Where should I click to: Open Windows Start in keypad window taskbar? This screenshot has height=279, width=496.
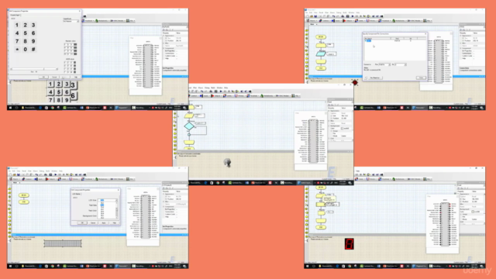[10, 108]
